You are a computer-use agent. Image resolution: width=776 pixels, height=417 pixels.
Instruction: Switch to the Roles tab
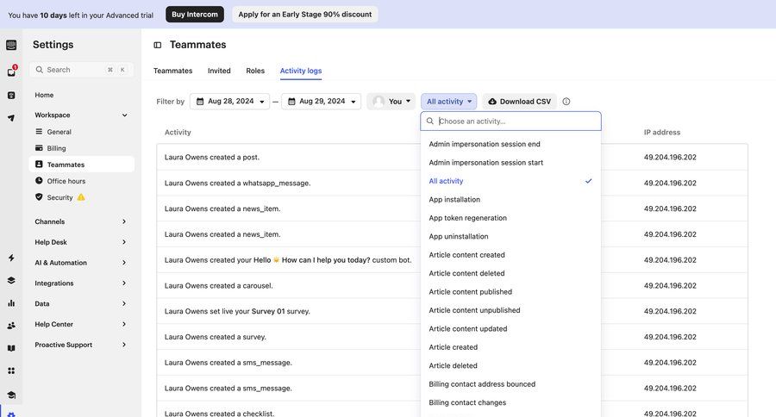255,71
